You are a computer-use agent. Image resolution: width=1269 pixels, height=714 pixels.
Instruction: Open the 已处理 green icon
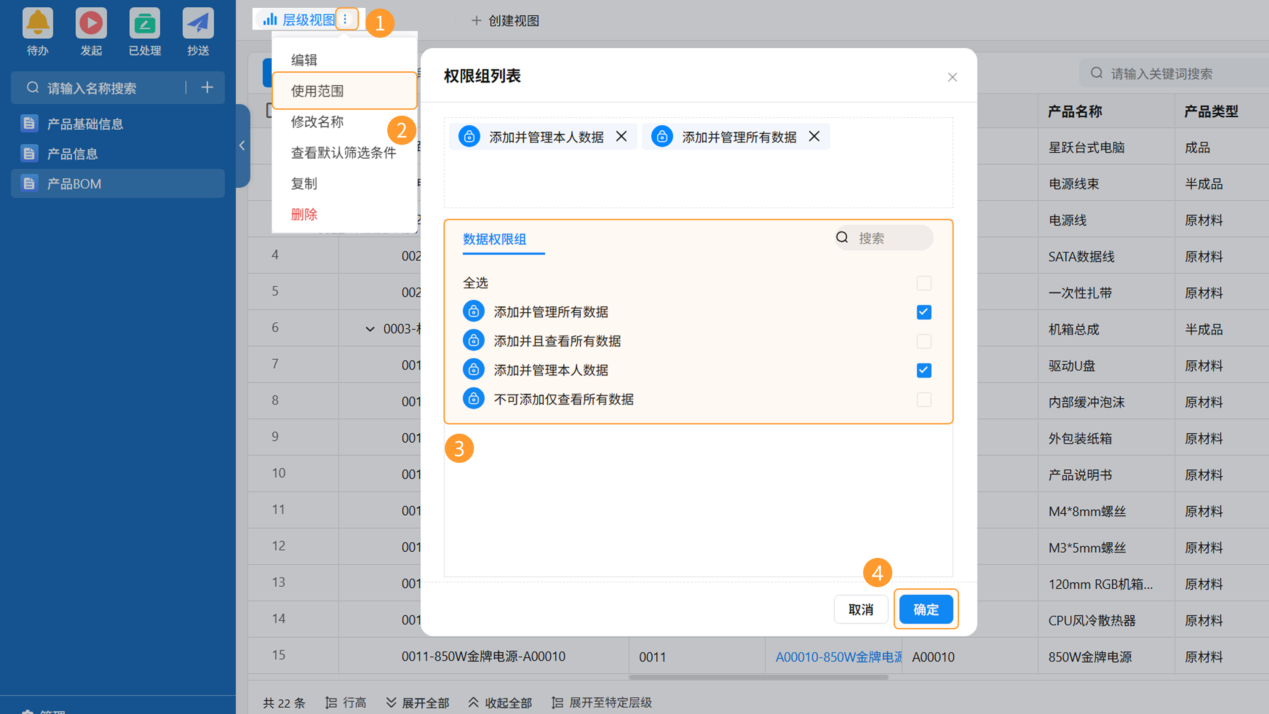[144, 23]
